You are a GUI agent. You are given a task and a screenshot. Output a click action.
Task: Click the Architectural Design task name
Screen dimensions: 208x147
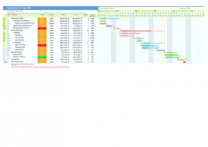[x=17, y=18]
